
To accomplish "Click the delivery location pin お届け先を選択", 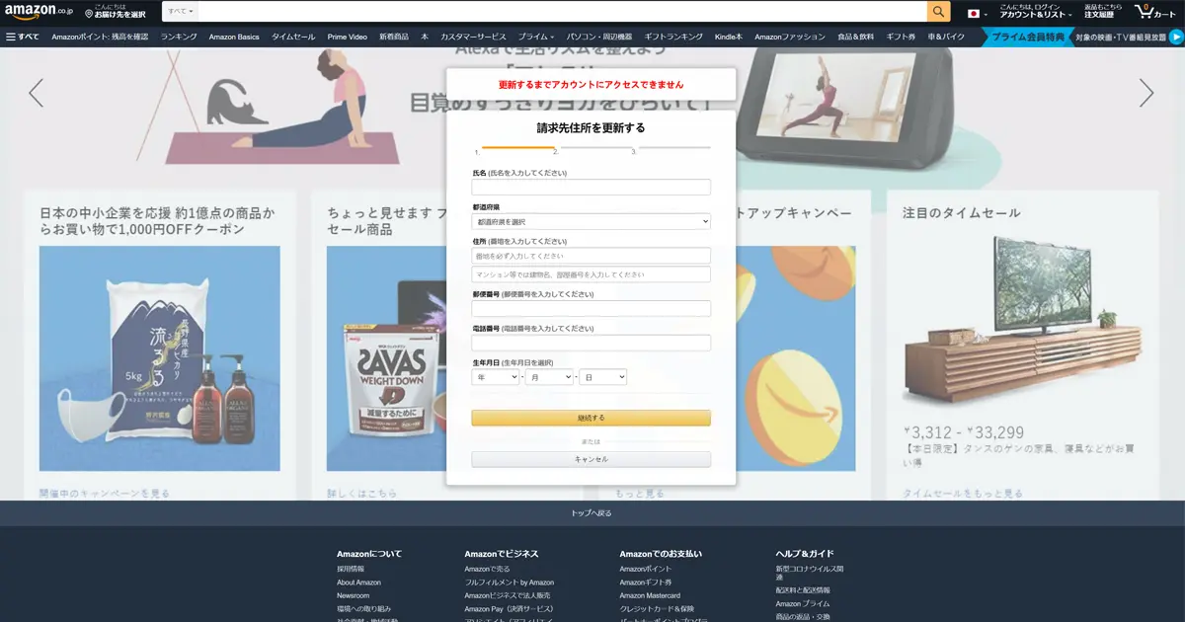I will pos(115,12).
